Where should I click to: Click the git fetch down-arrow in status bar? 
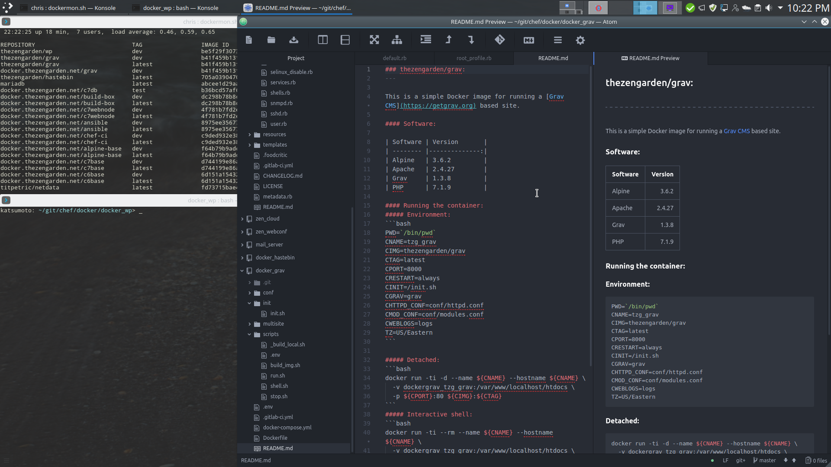(786, 461)
